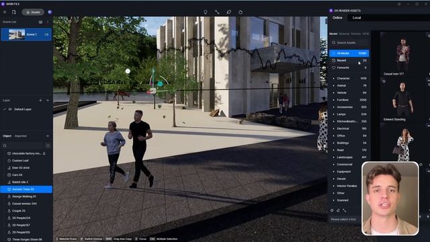Toggle the Default Layer checkmark
Screen dimensions: 430x242
5,109
